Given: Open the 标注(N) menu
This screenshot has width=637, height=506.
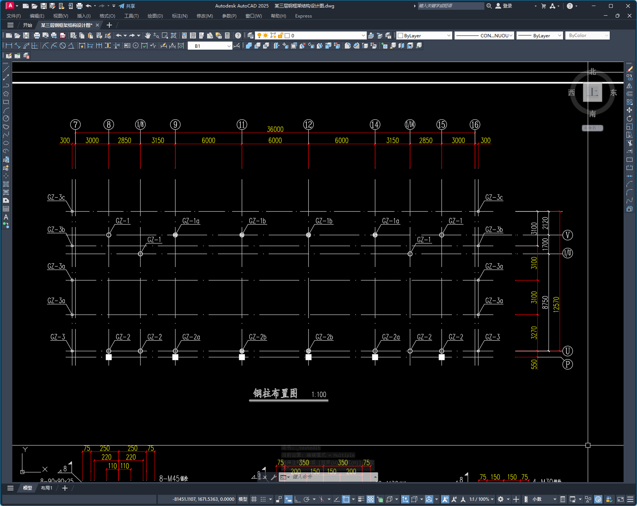Looking at the screenshot, I should 179,16.
